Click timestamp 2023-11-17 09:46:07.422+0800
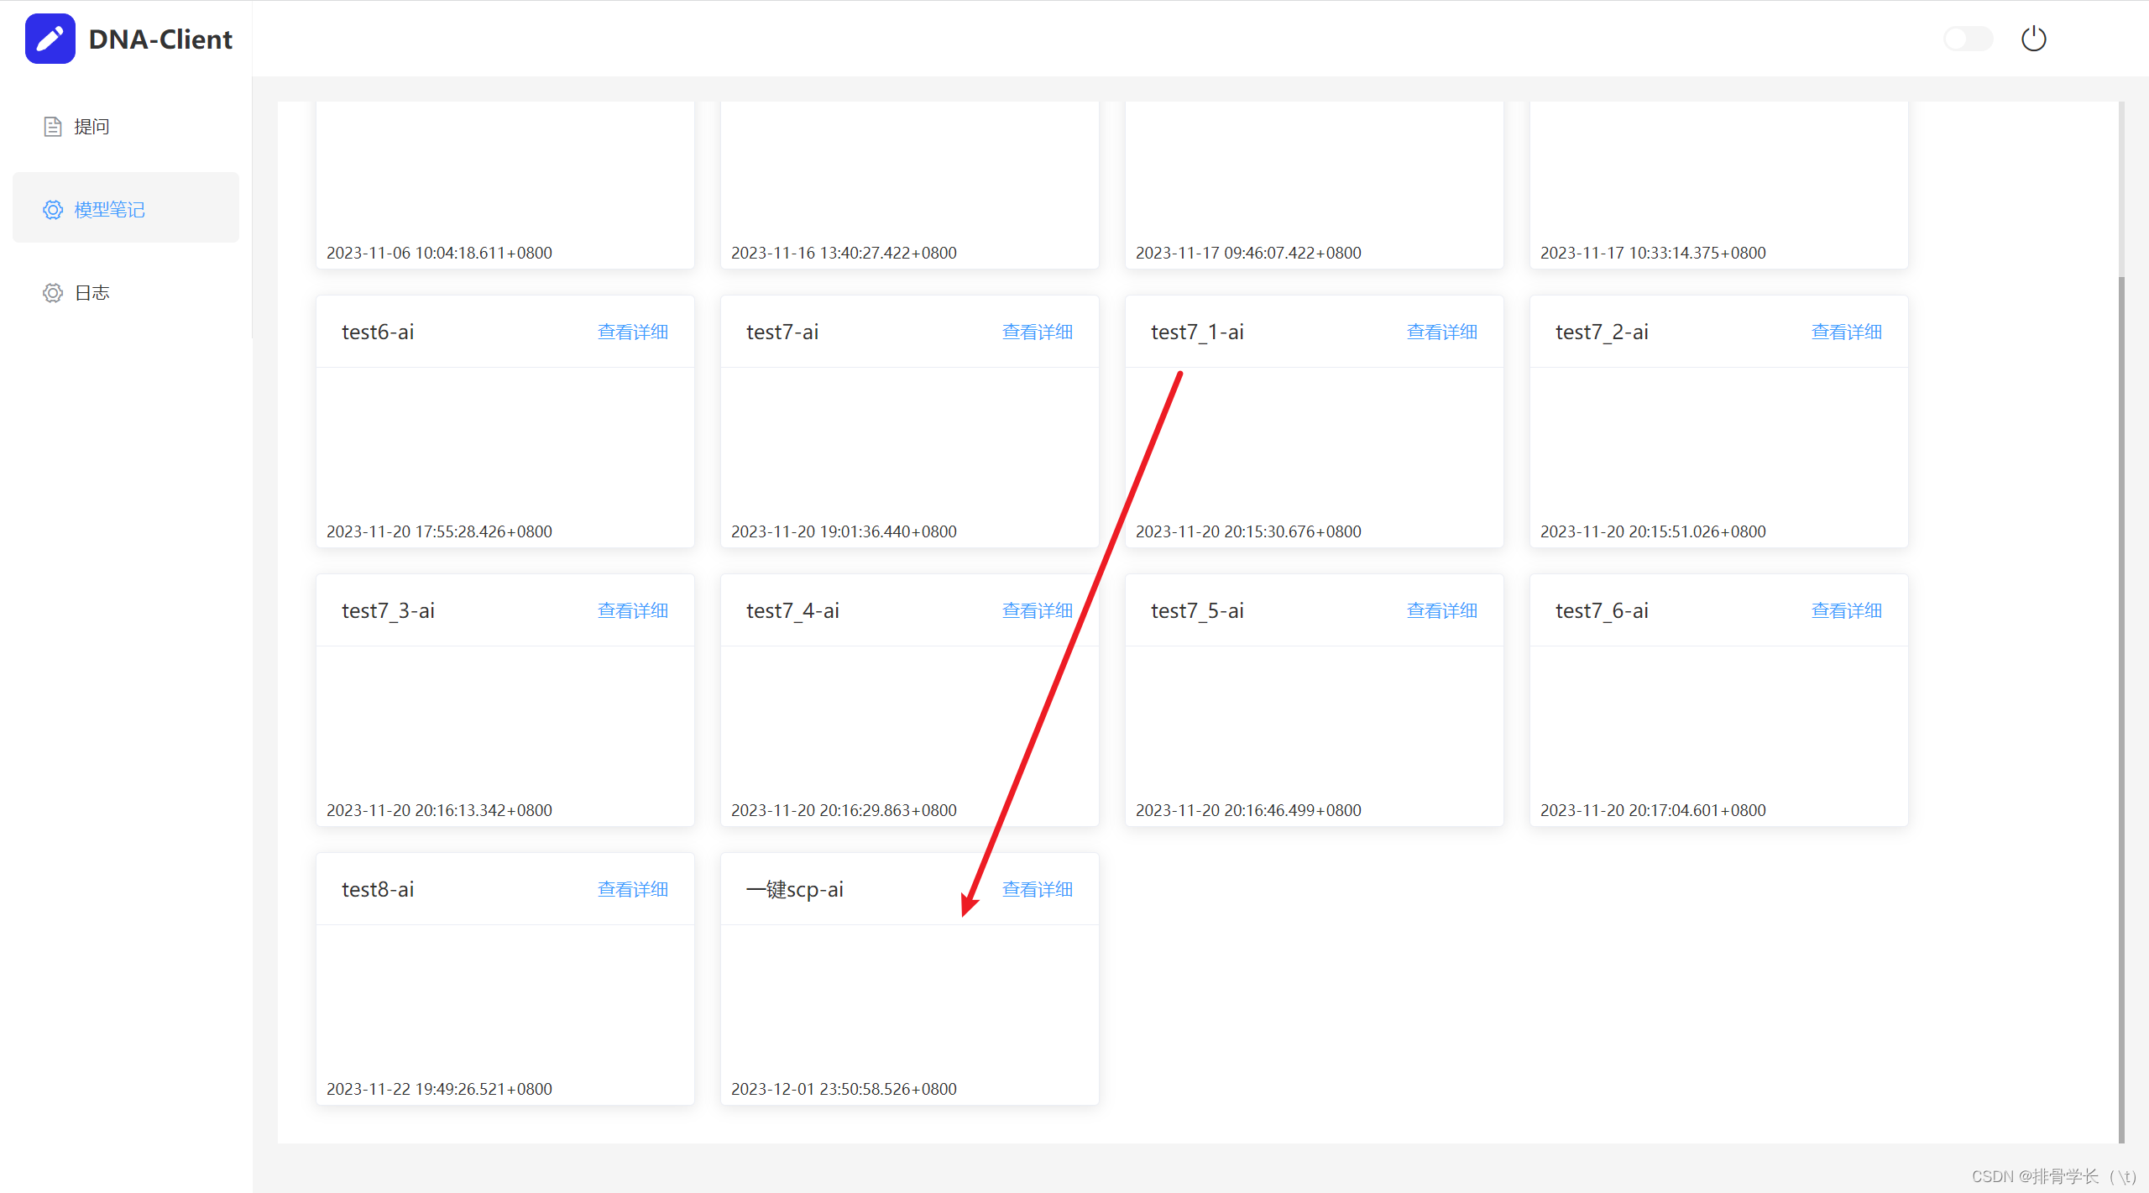 click(x=1248, y=253)
